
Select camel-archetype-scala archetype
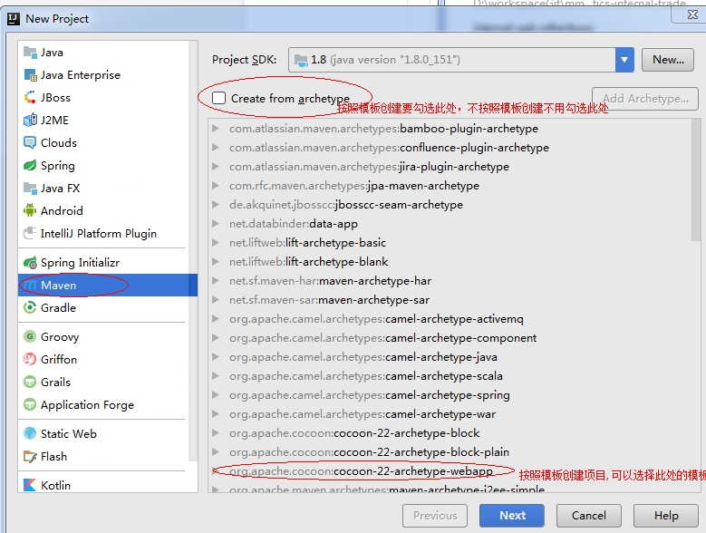(x=365, y=376)
